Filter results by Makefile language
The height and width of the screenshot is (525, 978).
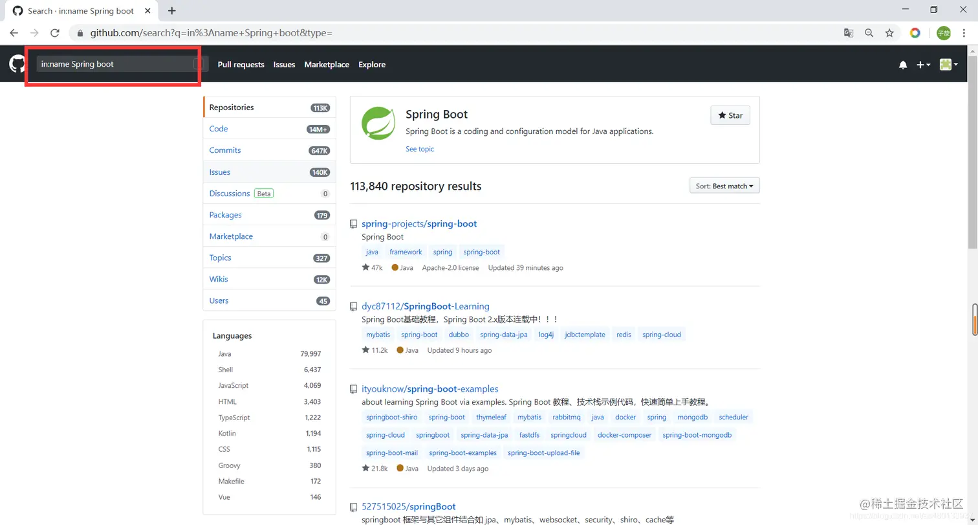pos(270,481)
